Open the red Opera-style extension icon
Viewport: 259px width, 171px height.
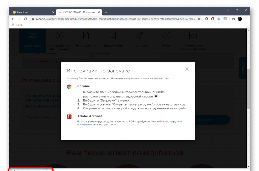pos(213,19)
